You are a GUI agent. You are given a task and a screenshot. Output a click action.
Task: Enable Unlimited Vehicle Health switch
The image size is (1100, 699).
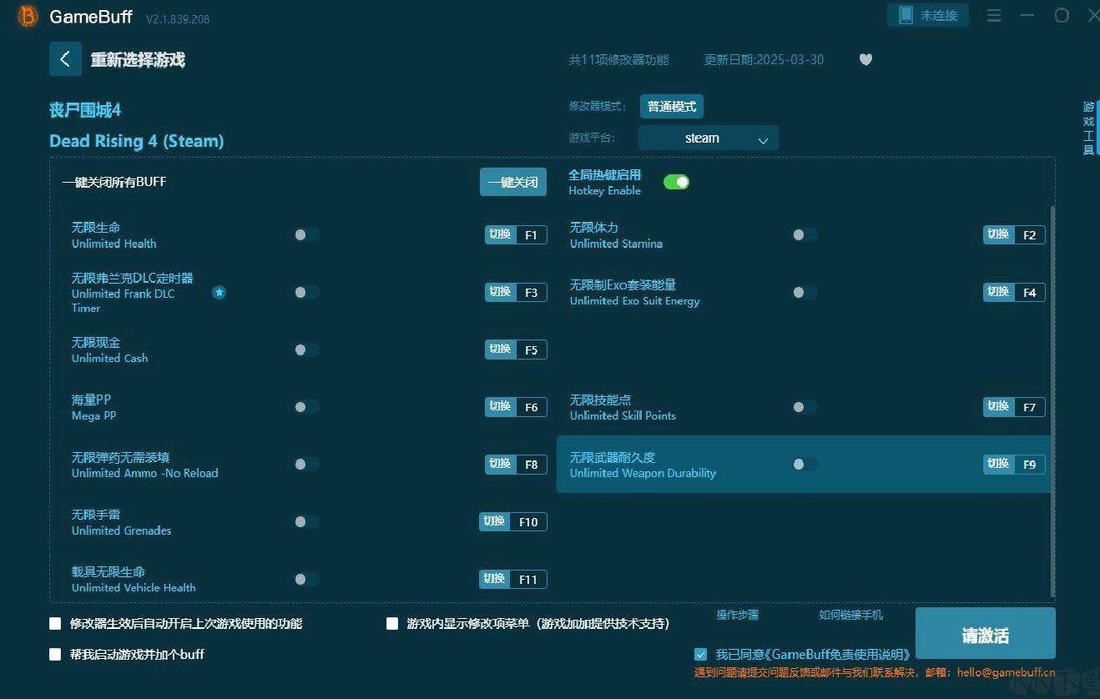pos(306,579)
